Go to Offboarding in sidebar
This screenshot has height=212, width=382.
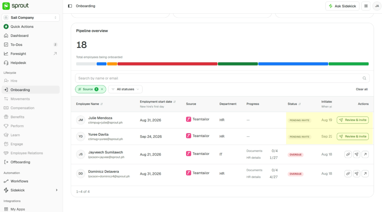(20, 162)
